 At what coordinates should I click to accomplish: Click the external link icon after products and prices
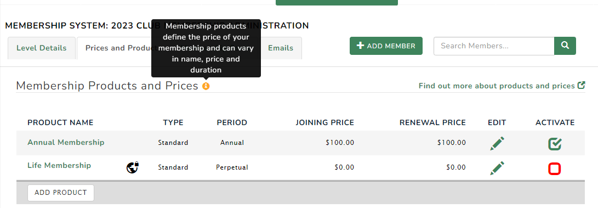(581, 85)
